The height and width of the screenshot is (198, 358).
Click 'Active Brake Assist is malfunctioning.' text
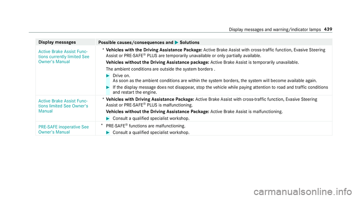point(246,111)
